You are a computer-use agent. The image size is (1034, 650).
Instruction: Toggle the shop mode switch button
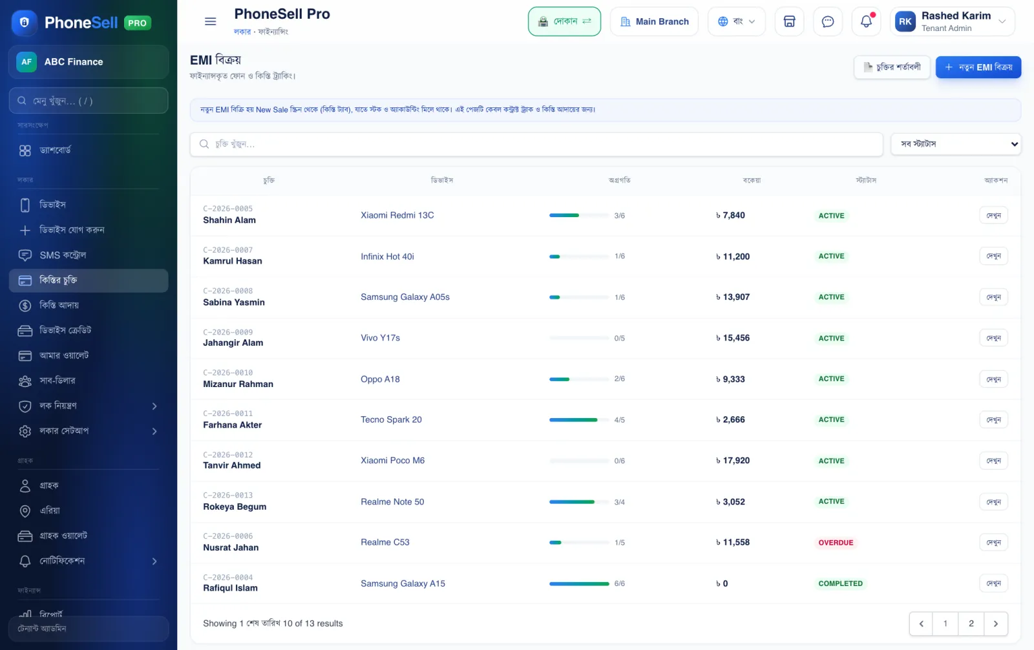click(x=564, y=21)
